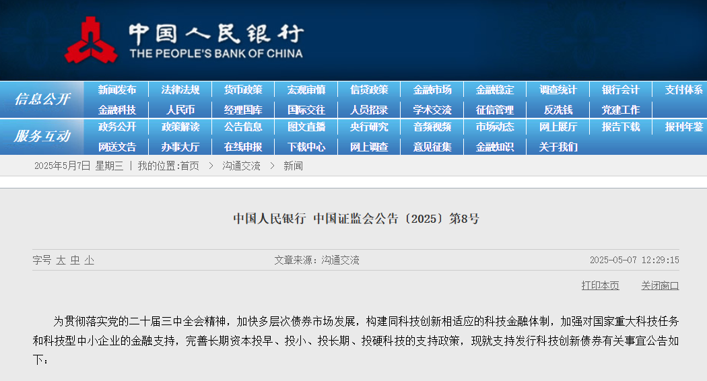Open 报告下载 menu item
Image resolution: width=707 pixels, height=381 pixels.
tap(620, 127)
